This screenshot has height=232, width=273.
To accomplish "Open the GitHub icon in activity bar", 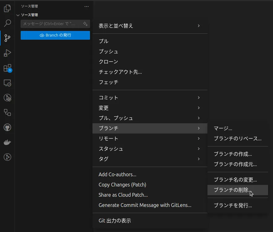I will click(7, 127).
